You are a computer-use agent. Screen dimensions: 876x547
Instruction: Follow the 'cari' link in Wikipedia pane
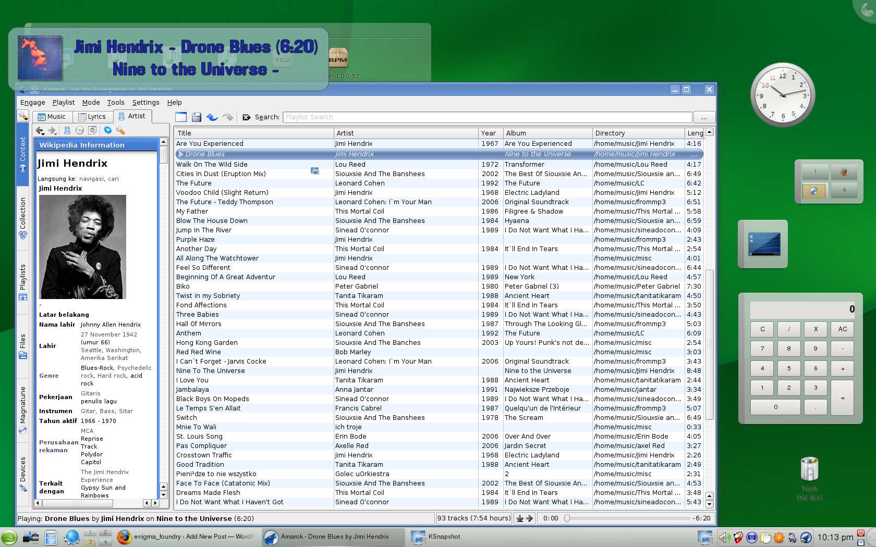pyautogui.click(x=113, y=179)
